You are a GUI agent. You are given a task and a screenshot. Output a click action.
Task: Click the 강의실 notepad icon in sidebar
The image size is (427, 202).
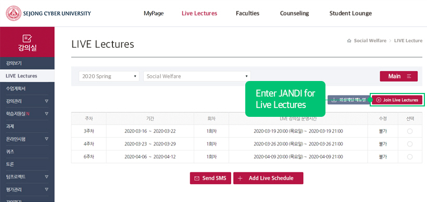point(27,38)
